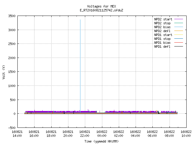The width and height of the screenshot is (192, 144).
Task: Click the -500 y-axis tick label
Action: [12, 128]
